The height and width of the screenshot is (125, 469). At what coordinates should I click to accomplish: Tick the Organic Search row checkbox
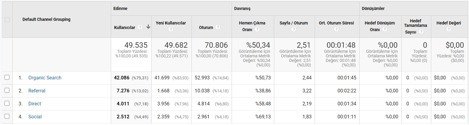(x=7, y=77)
